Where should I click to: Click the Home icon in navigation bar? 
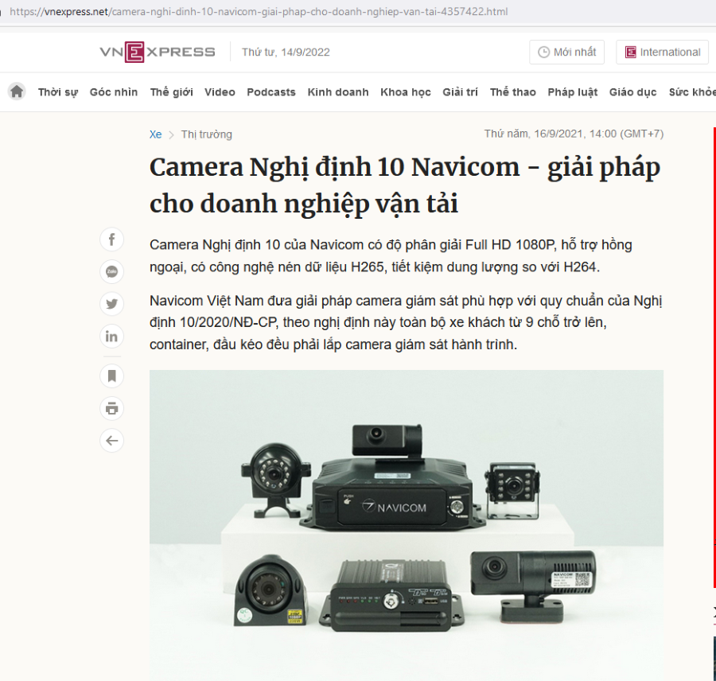coord(17,91)
